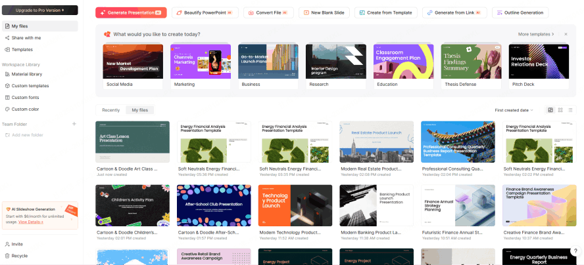Screen dimensions: 584x265
Task: Click the View Details link
Action: pyautogui.click(x=30, y=222)
